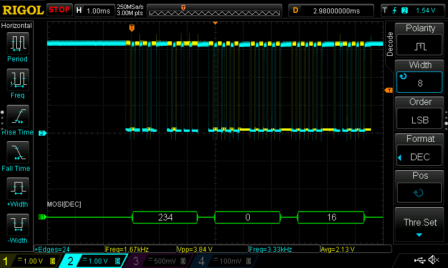Open the Decode side tab
Screen dimensions: 448x268
point(390,44)
